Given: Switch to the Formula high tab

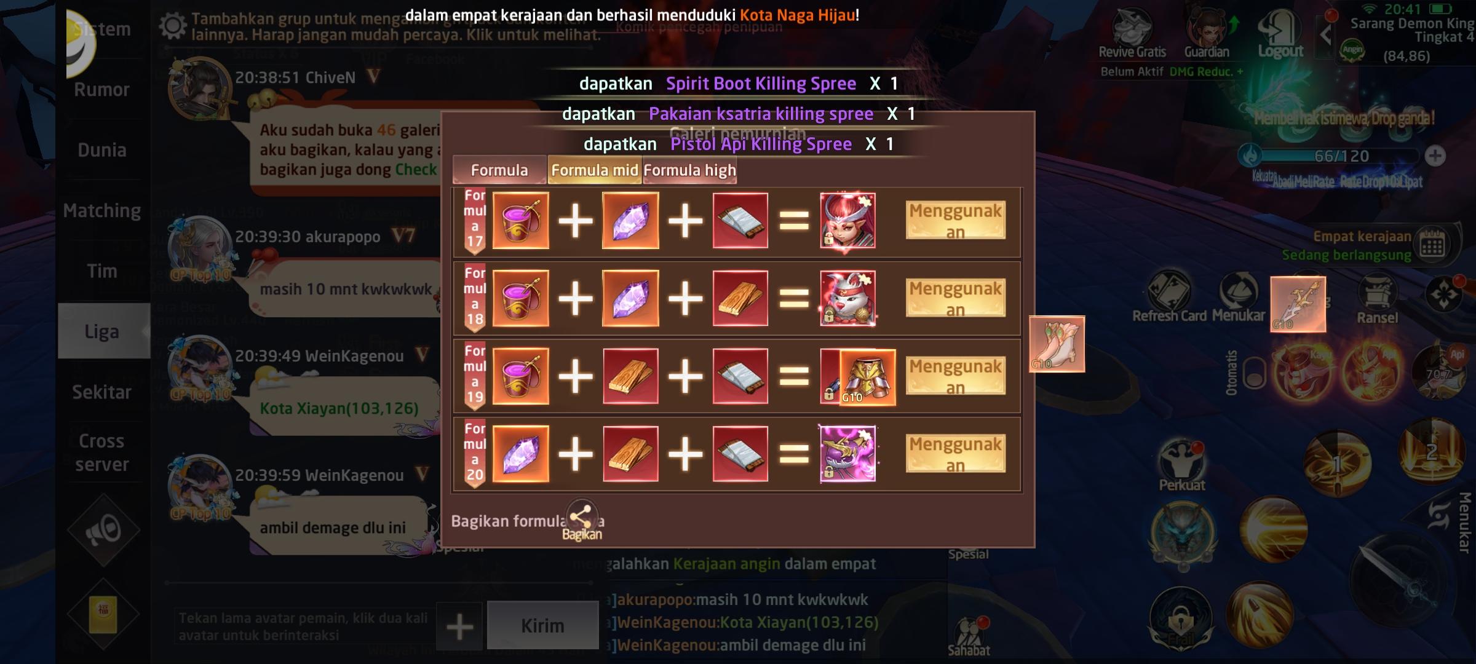Looking at the screenshot, I should coord(689,170).
